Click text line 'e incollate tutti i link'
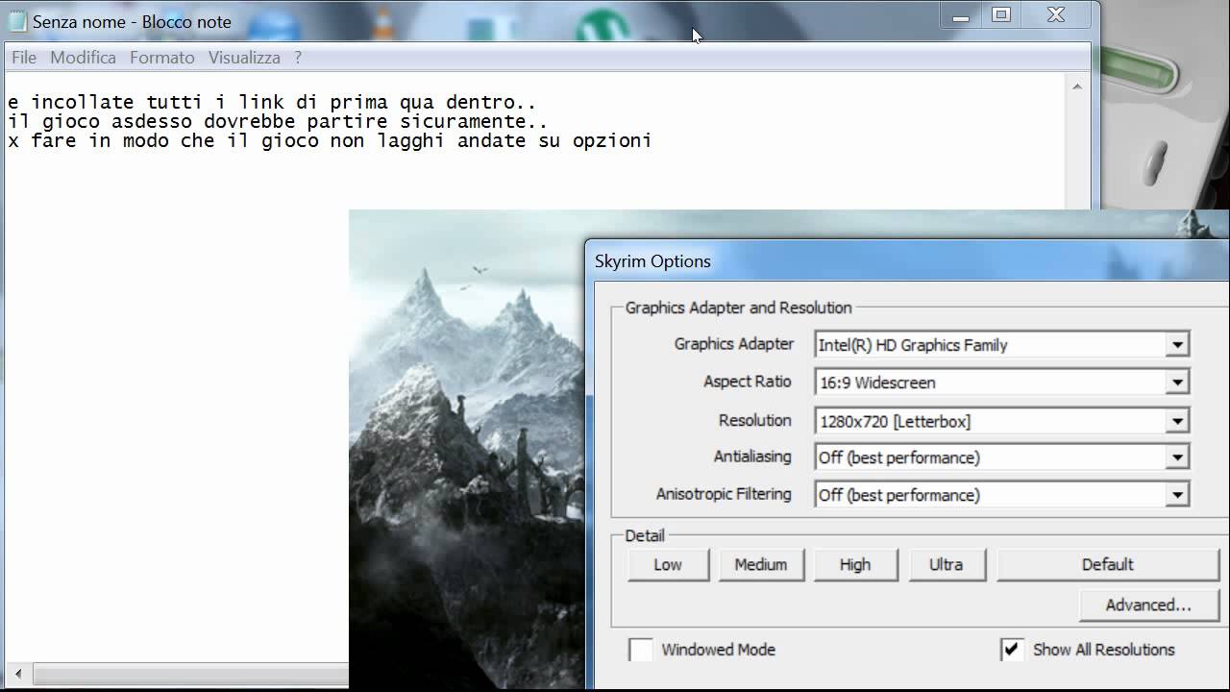 tap(271, 102)
